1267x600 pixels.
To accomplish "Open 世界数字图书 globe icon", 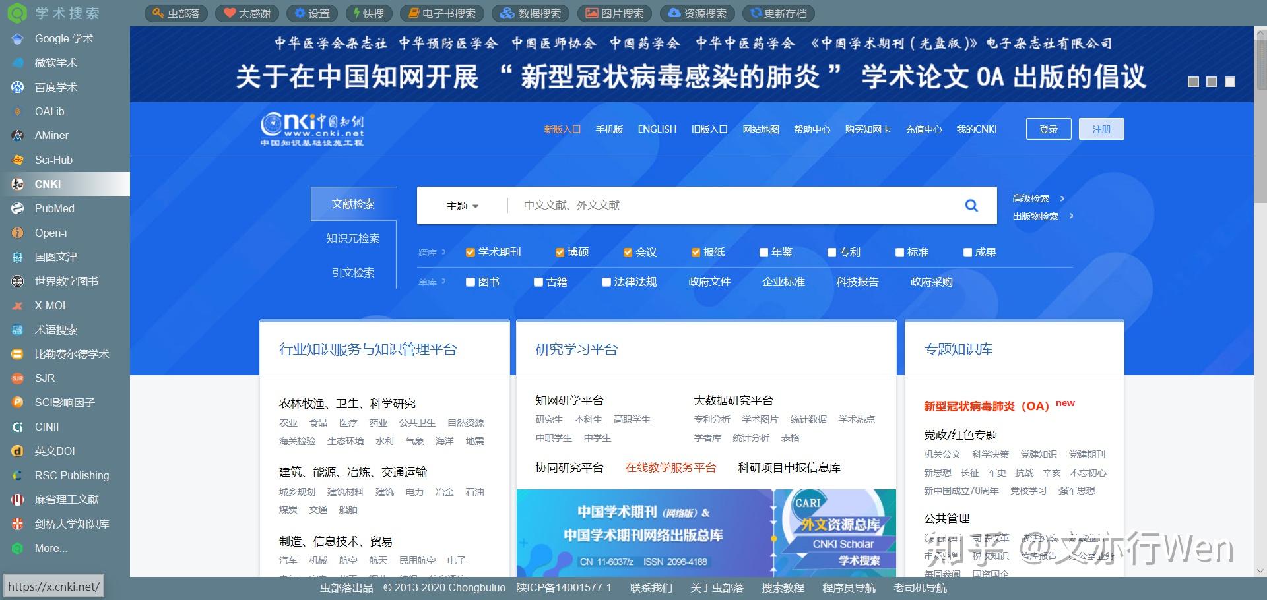I will tap(18, 282).
